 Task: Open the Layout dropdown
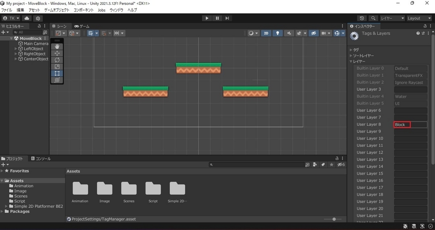[419, 18]
